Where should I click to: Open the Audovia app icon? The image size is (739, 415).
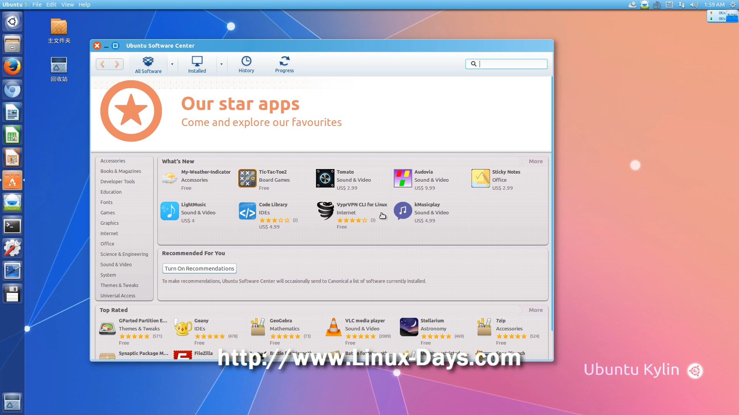coord(403,179)
